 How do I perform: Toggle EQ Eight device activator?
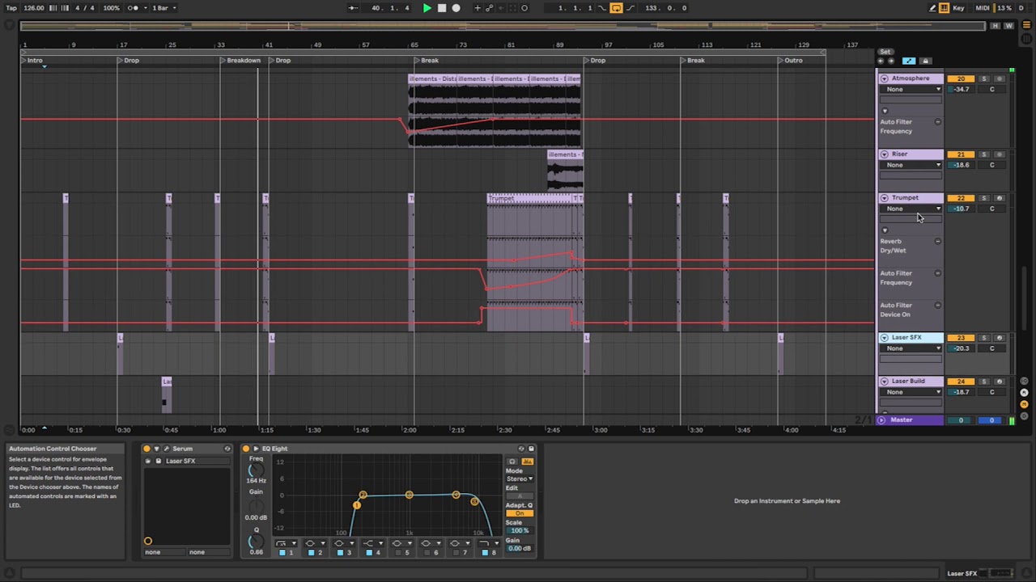[246, 449]
